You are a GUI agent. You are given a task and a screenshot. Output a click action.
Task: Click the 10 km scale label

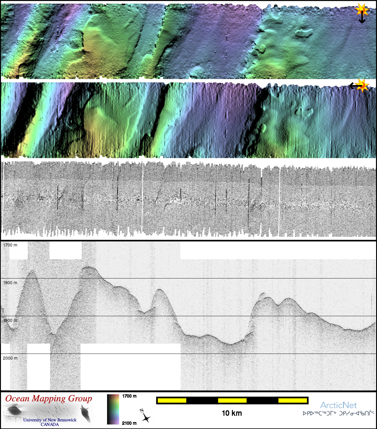[x=232, y=413]
